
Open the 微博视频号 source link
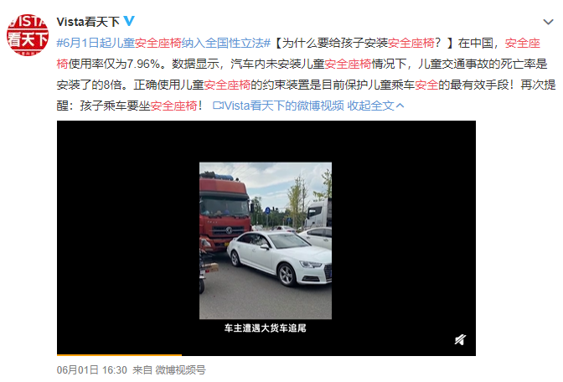point(180,369)
